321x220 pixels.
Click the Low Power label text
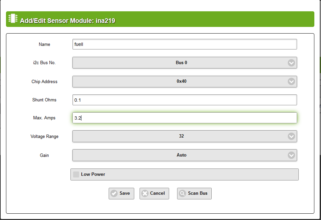pyautogui.click(x=93, y=174)
